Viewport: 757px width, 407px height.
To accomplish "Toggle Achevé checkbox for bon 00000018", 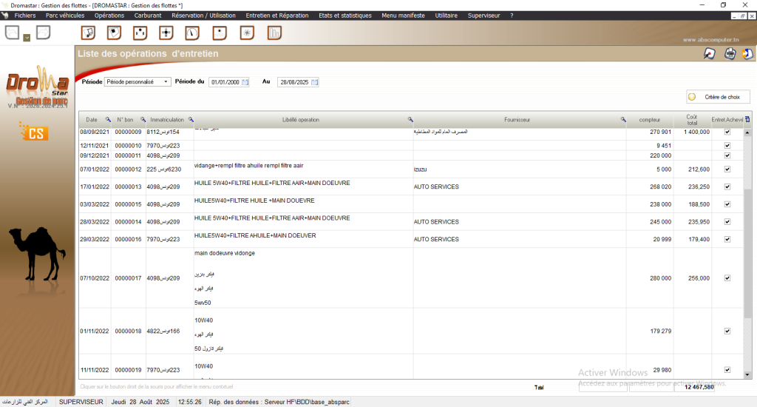I will (x=727, y=331).
